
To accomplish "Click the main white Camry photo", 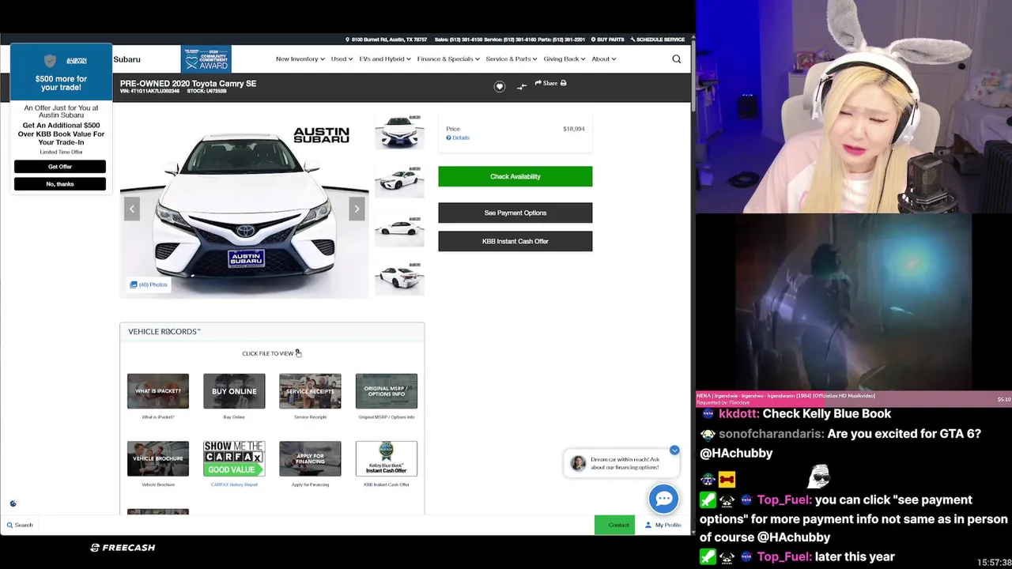I will click(x=244, y=207).
